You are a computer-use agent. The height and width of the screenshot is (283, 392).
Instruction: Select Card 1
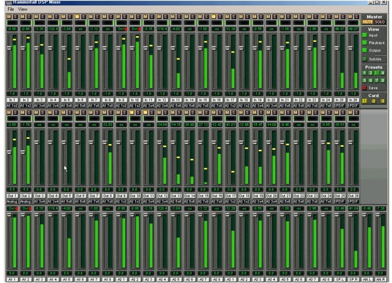click(x=364, y=101)
